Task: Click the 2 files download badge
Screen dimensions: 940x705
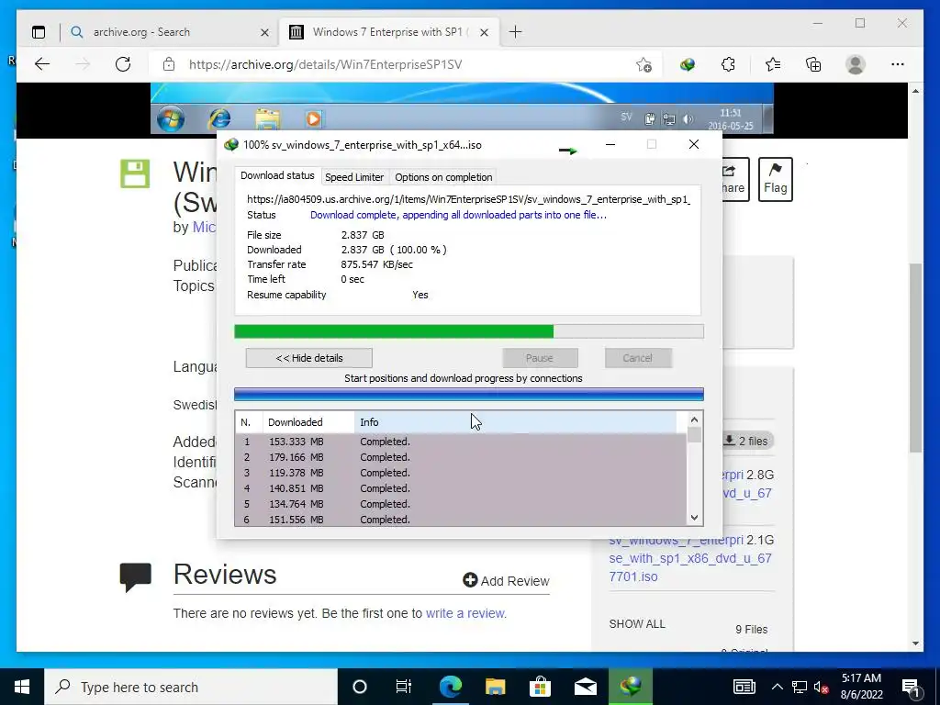Action: [x=746, y=442]
